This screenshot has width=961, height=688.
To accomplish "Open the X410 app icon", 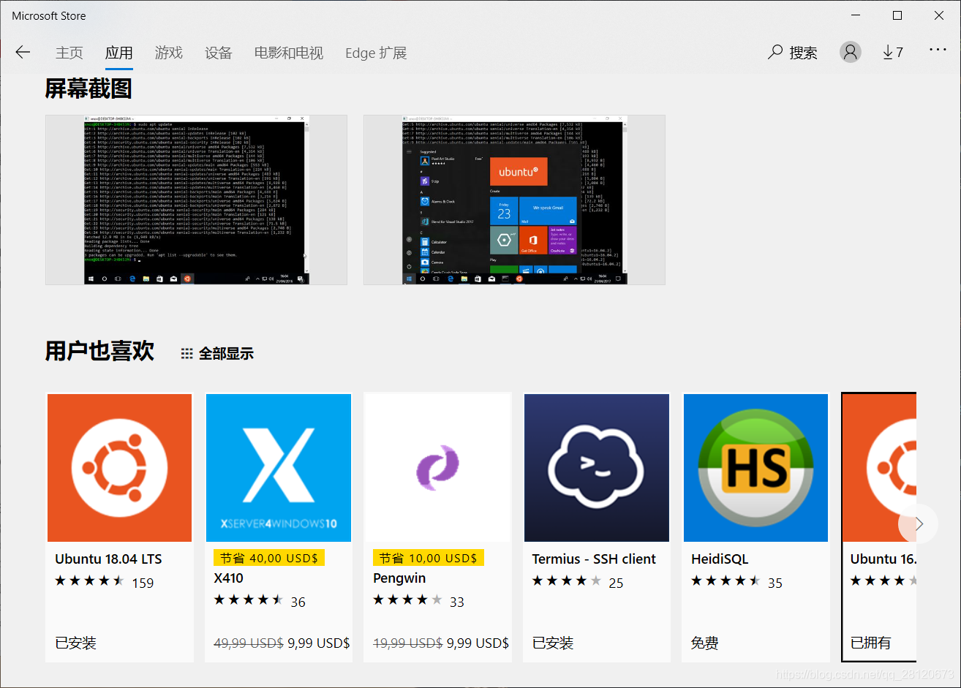I will coord(279,468).
